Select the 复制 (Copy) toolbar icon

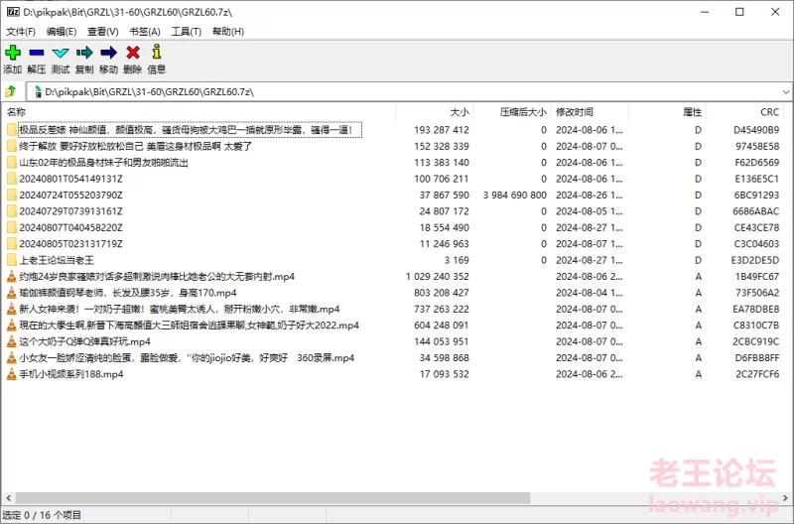coord(84,53)
